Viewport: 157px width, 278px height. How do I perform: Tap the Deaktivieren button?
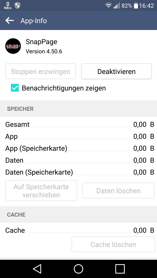click(116, 72)
